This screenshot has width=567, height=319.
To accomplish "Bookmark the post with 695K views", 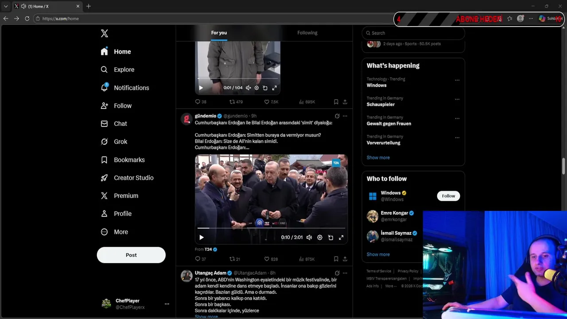I will tap(336, 102).
